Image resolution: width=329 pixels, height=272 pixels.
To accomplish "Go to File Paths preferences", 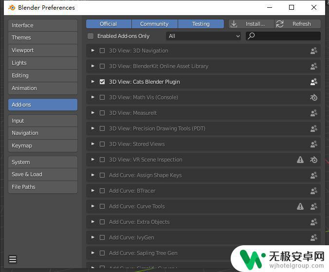I will (x=43, y=187).
